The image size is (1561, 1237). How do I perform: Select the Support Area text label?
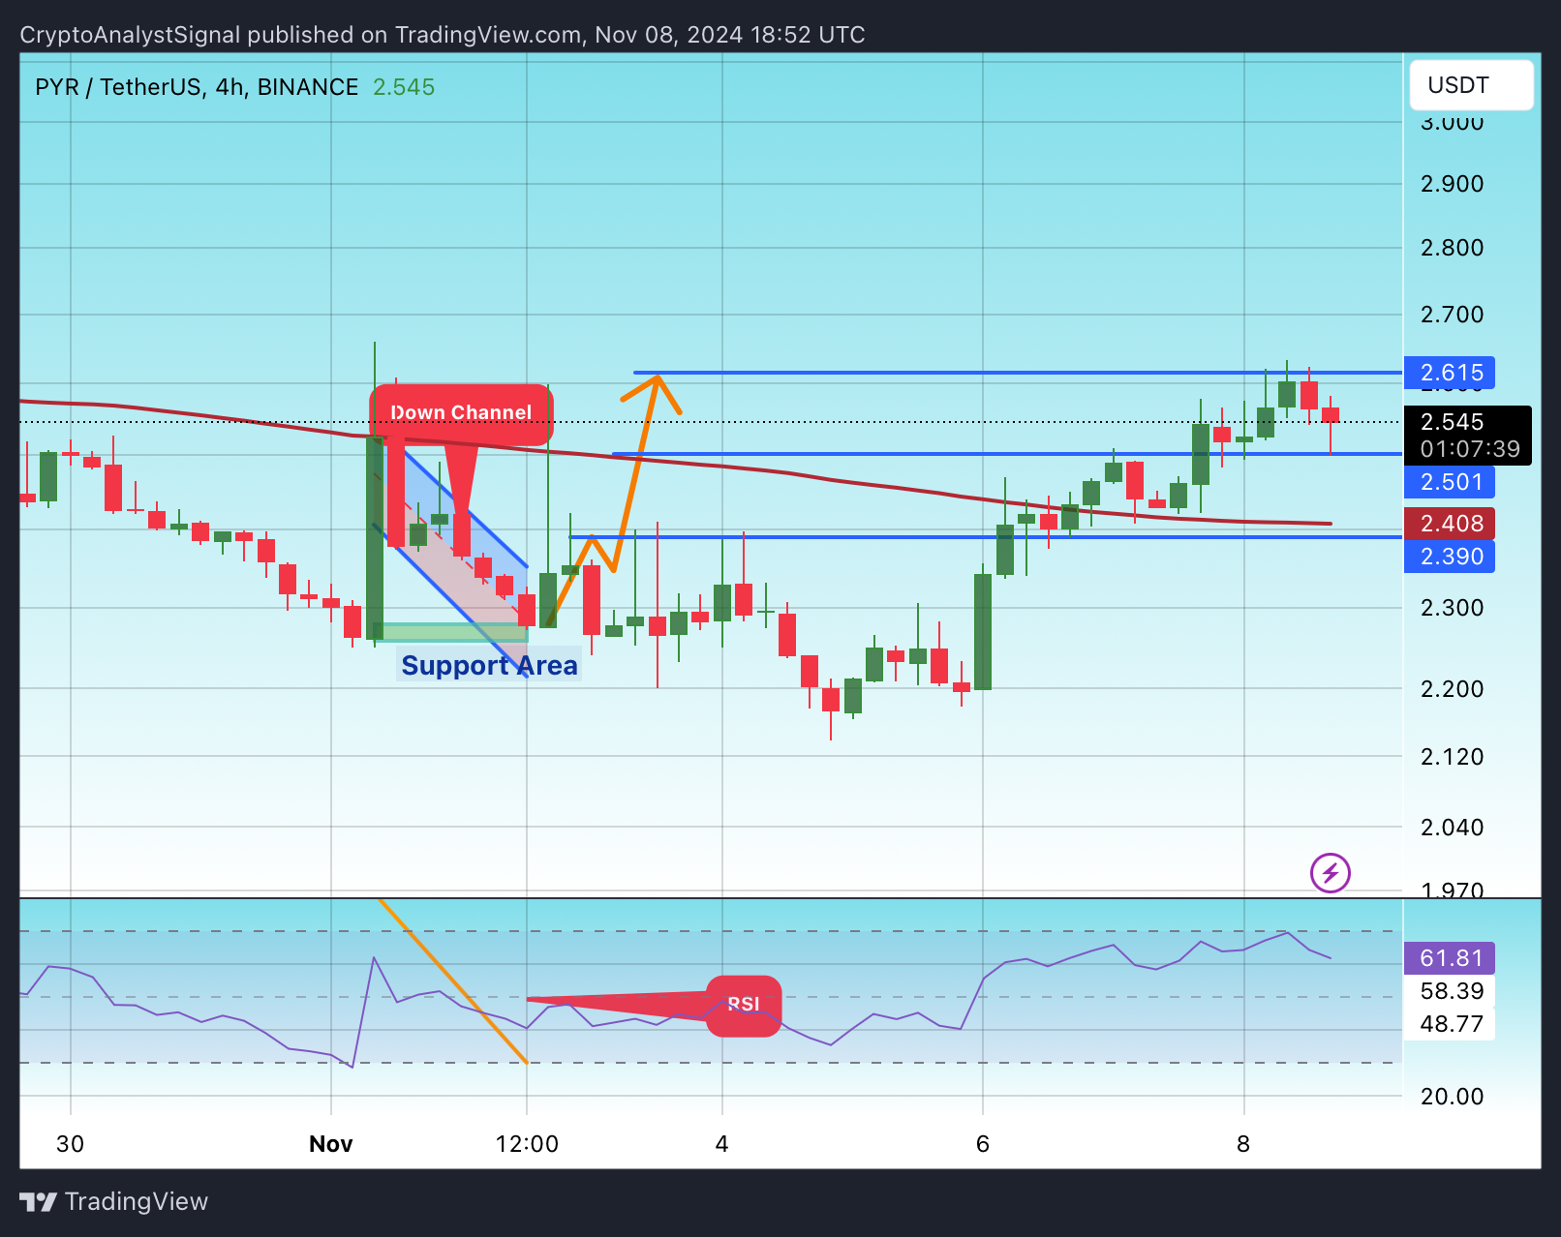click(489, 666)
